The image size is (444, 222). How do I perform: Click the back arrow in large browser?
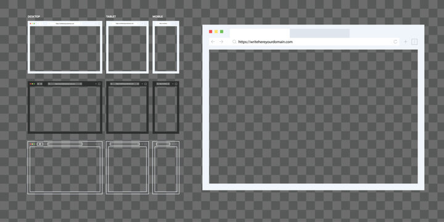213,42
